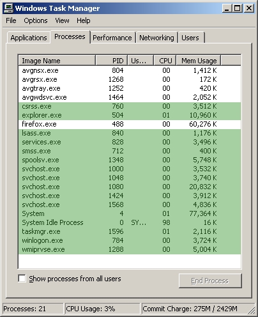Open the Options menu
Viewport: 258px width, 317px height.
pyautogui.click(x=36, y=20)
